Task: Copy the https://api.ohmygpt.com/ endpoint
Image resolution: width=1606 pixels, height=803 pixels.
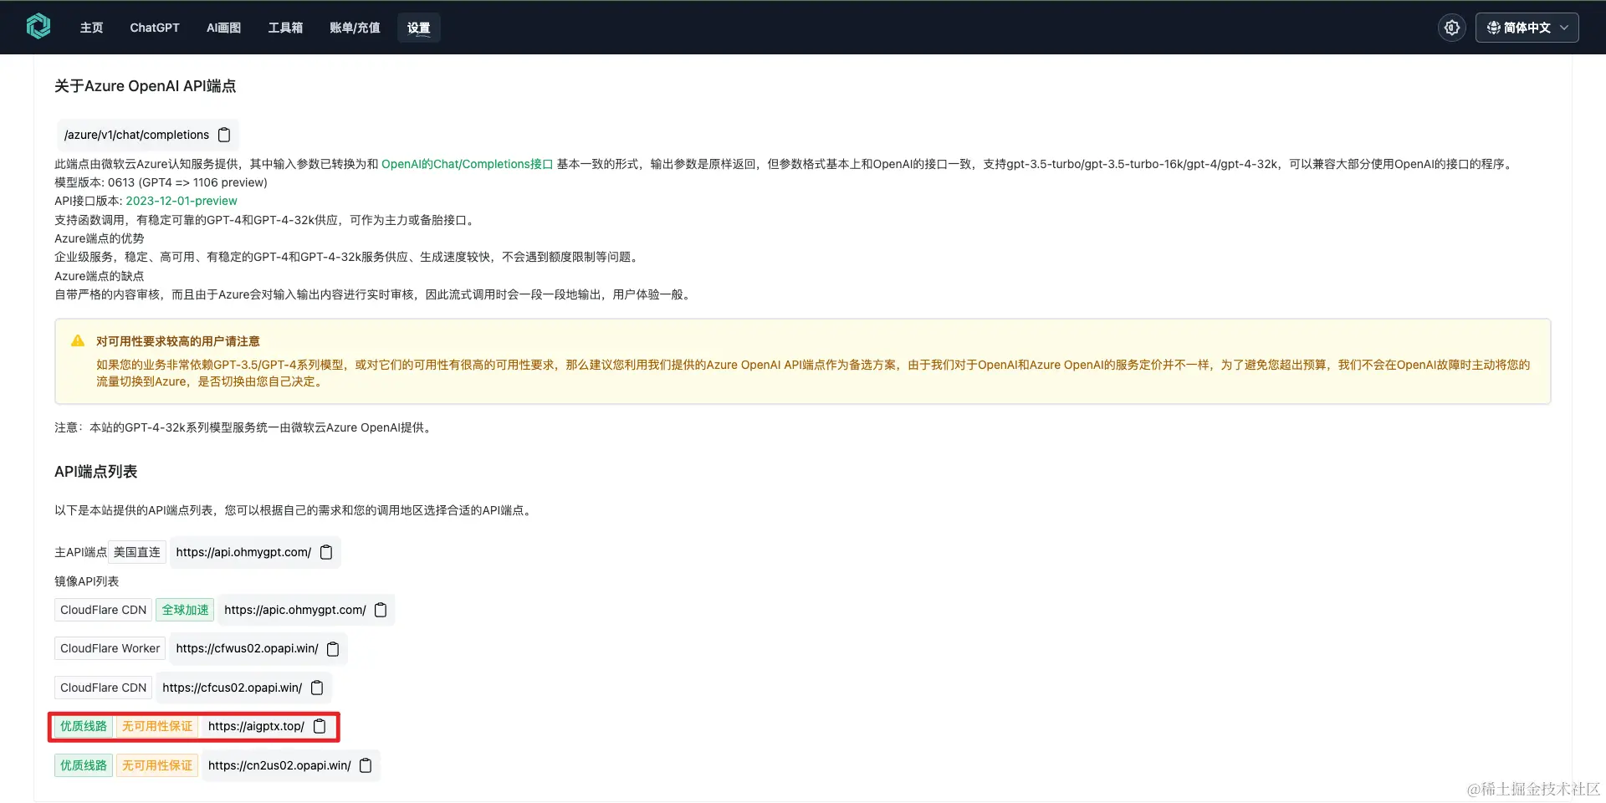Action: 326,552
